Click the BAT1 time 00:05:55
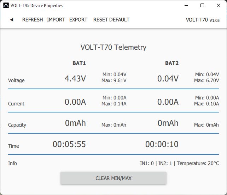The image size is (227, 195). (69, 144)
